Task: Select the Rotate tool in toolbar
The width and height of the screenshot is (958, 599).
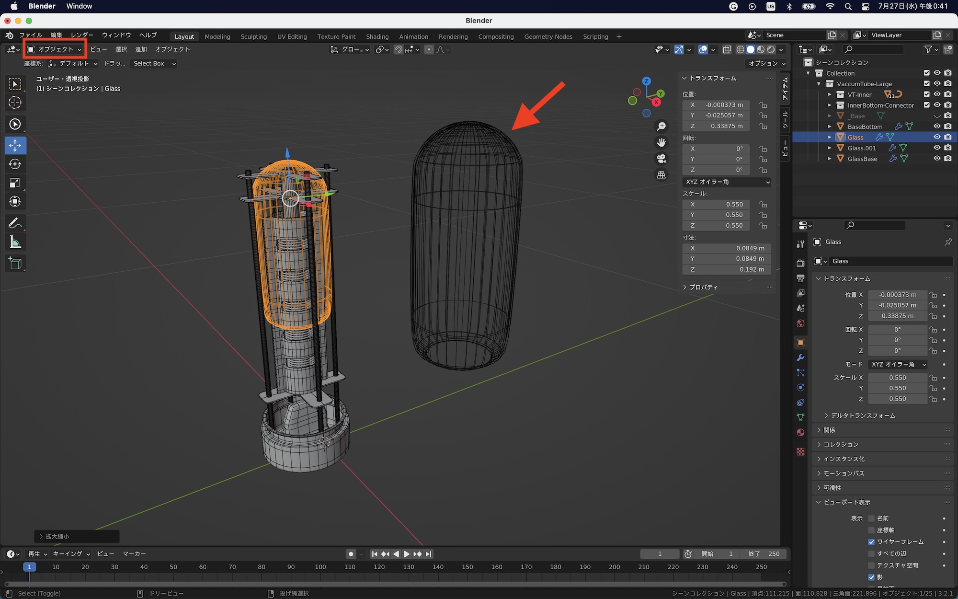Action: coord(15,164)
